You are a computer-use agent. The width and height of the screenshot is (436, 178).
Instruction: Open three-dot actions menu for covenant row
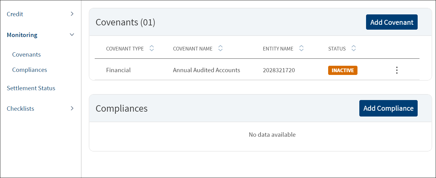(x=397, y=70)
